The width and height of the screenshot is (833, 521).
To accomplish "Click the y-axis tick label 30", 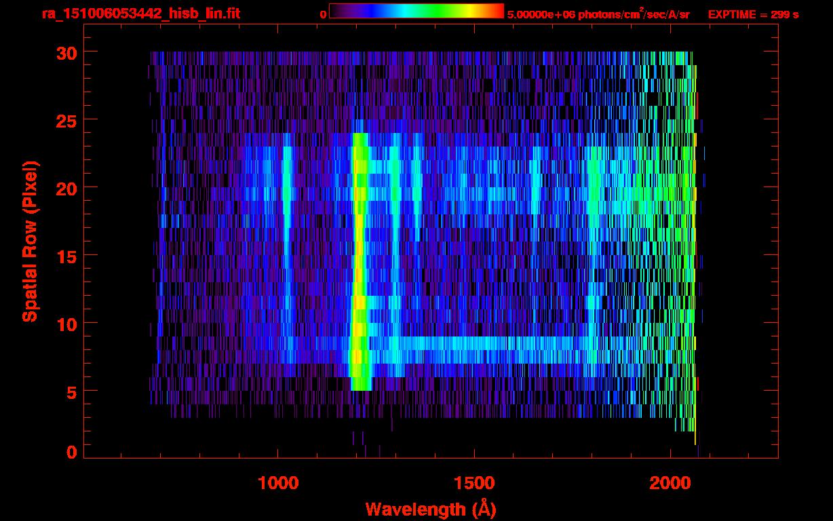I will [66, 52].
